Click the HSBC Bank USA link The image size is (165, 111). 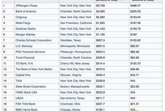click(x=27, y=92)
